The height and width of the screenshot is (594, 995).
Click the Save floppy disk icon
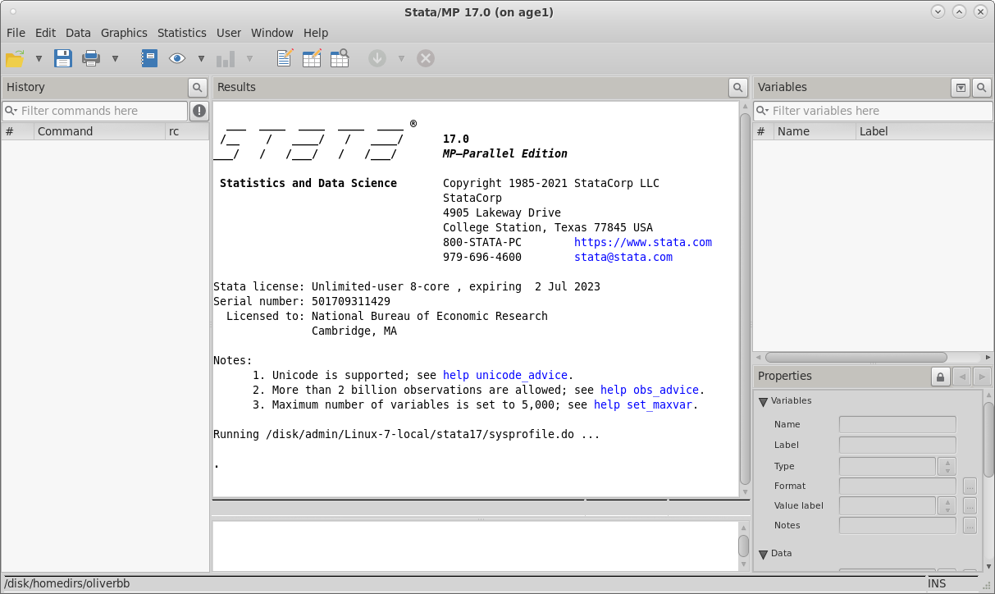point(63,58)
